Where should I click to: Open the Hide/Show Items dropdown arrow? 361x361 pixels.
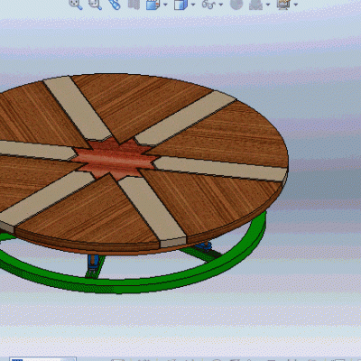click(221, 5)
